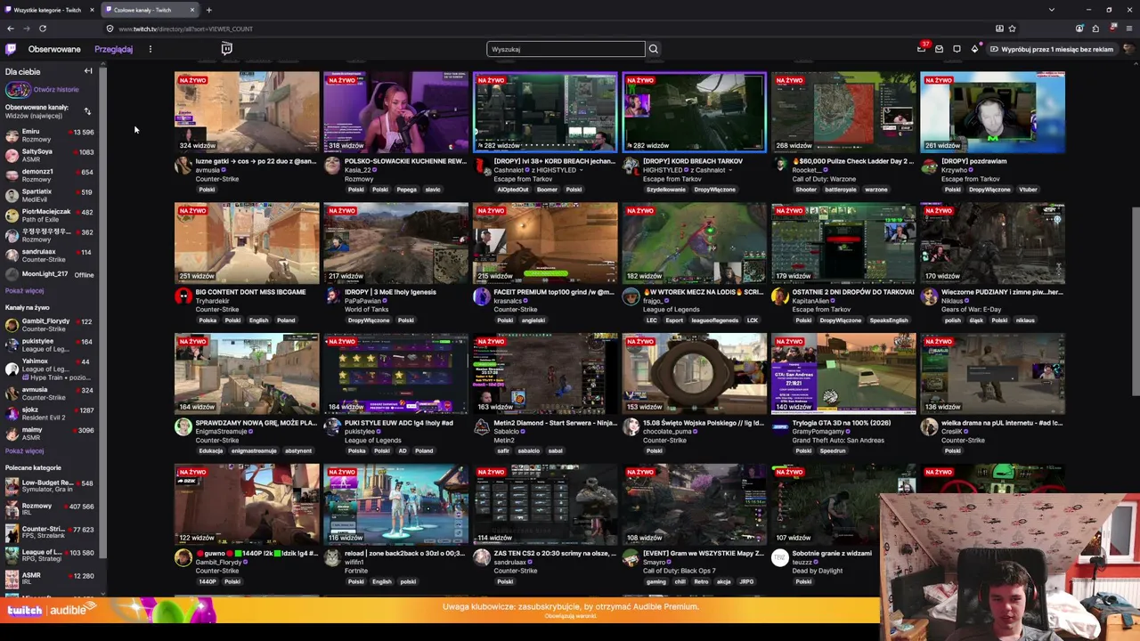Click krasnalcs channel avatar icon
Image resolution: width=1140 pixels, height=641 pixels.
coord(482,296)
